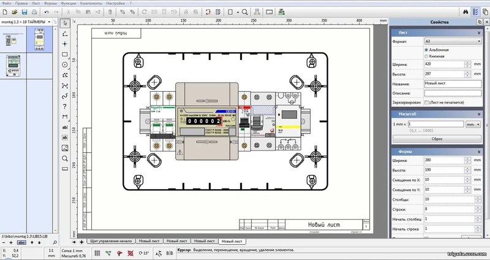Choose the rectangle drawing tool
490x260 pixels.
click(x=65, y=54)
